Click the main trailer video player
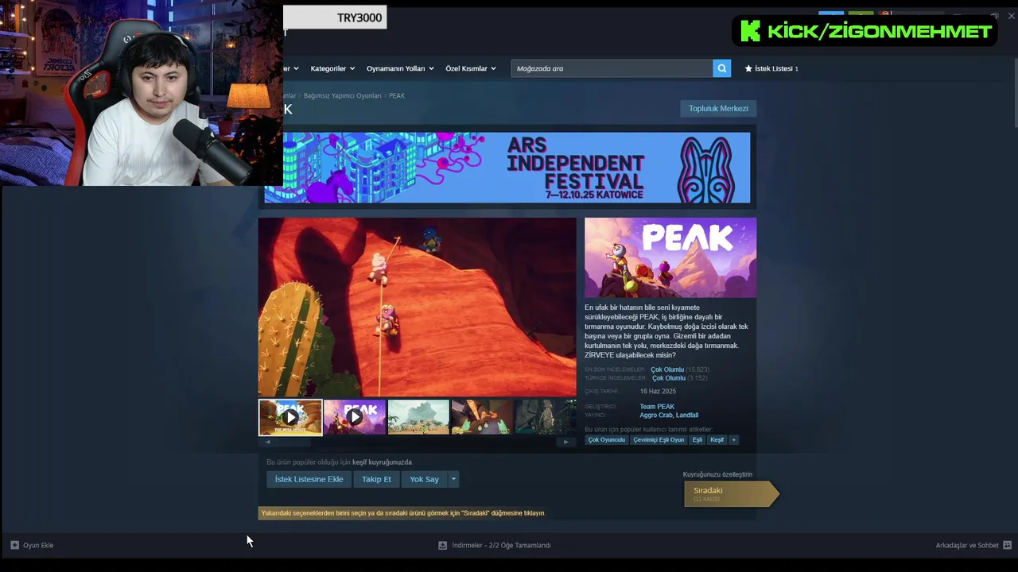 tap(417, 307)
